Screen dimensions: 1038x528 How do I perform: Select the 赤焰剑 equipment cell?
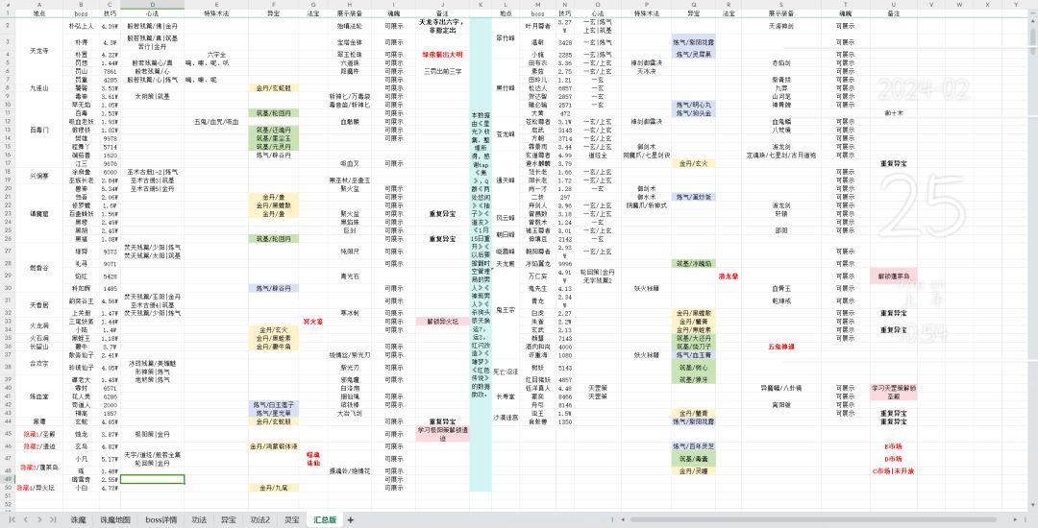pos(781,62)
